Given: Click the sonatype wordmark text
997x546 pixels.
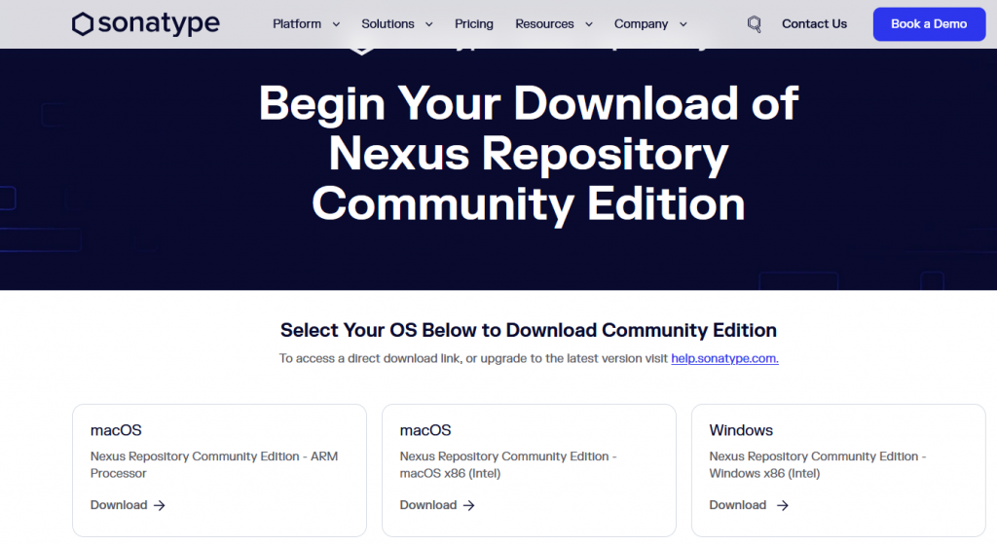Looking at the screenshot, I should point(159,24).
